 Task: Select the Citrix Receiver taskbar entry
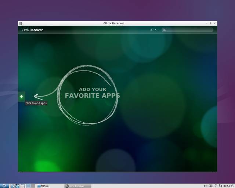(x=78, y=186)
